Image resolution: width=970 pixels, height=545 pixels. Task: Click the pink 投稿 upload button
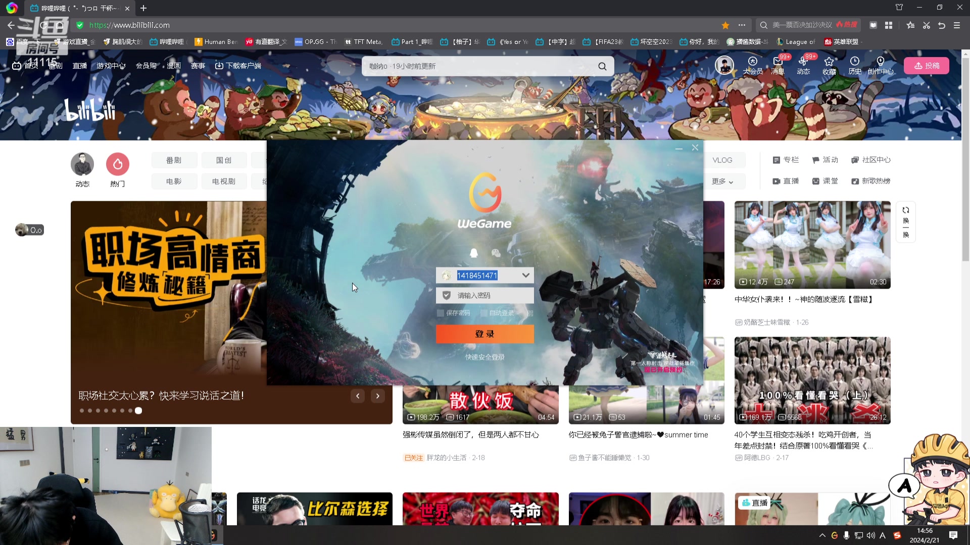pyautogui.click(x=927, y=66)
